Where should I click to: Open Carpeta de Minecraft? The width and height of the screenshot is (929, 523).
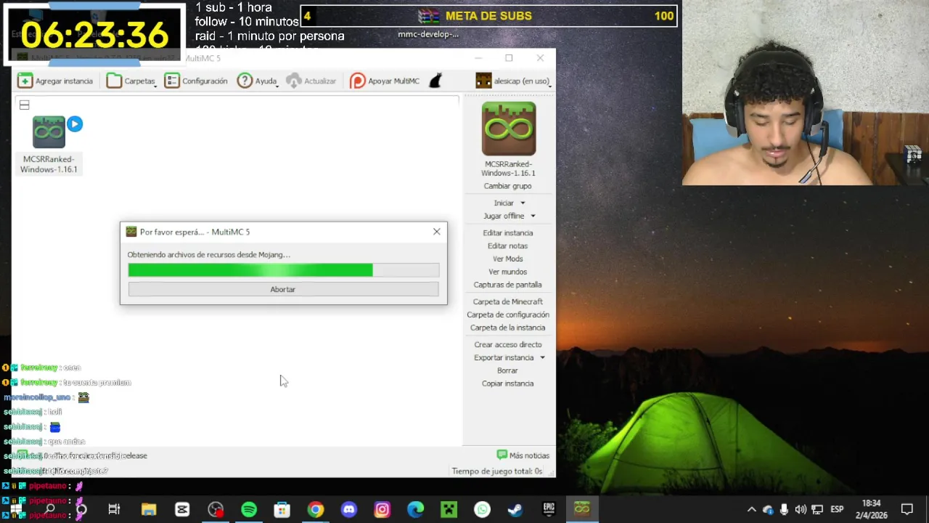tap(507, 301)
